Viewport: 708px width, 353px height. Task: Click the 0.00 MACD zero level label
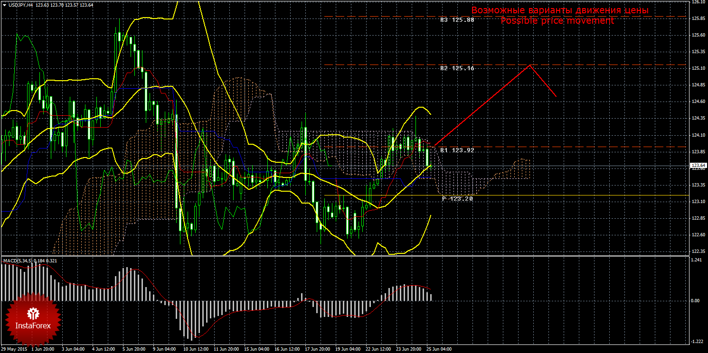click(695, 301)
